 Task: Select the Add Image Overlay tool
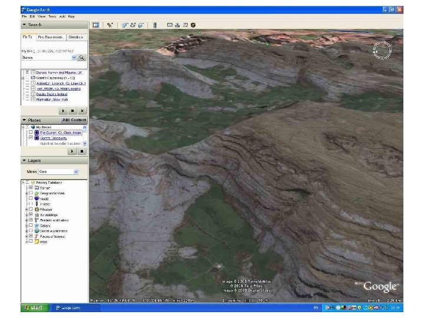(141, 25)
